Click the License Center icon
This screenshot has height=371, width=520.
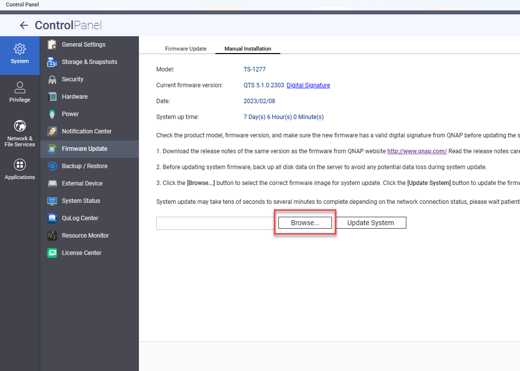[52, 253]
